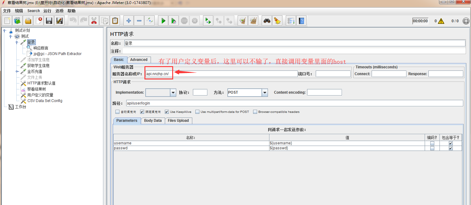Click the Undo arrow icon in toolbar
Image resolution: width=471 pixels, height=205 pixels.
point(73,21)
